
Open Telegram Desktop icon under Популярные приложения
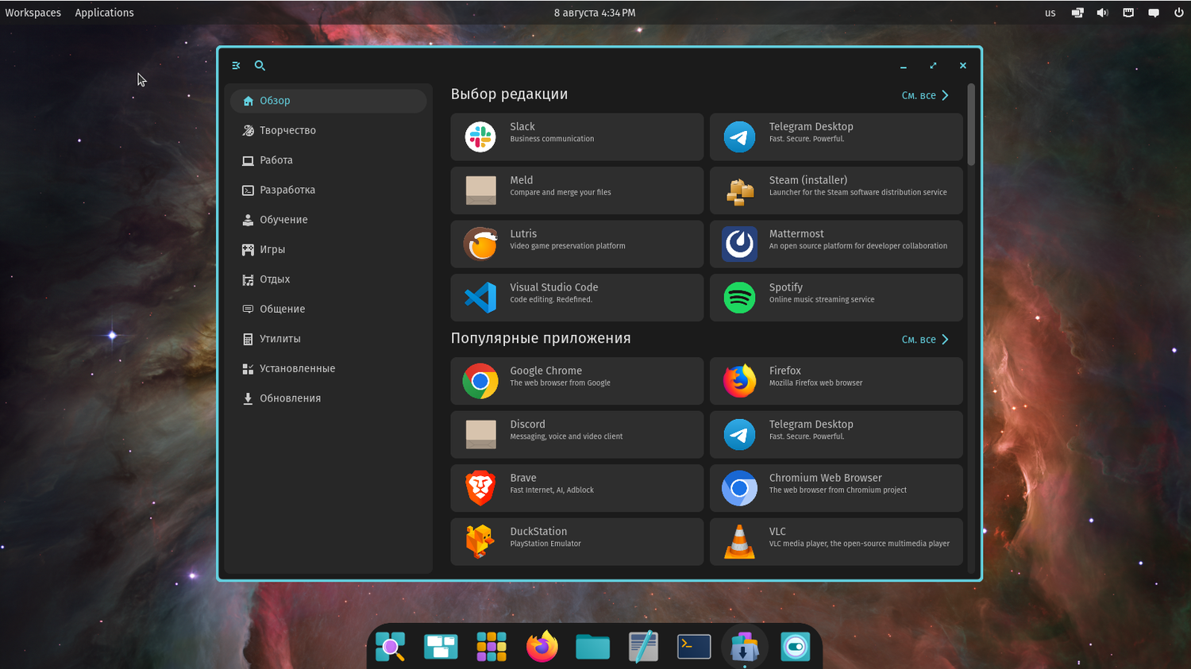(x=739, y=434)
